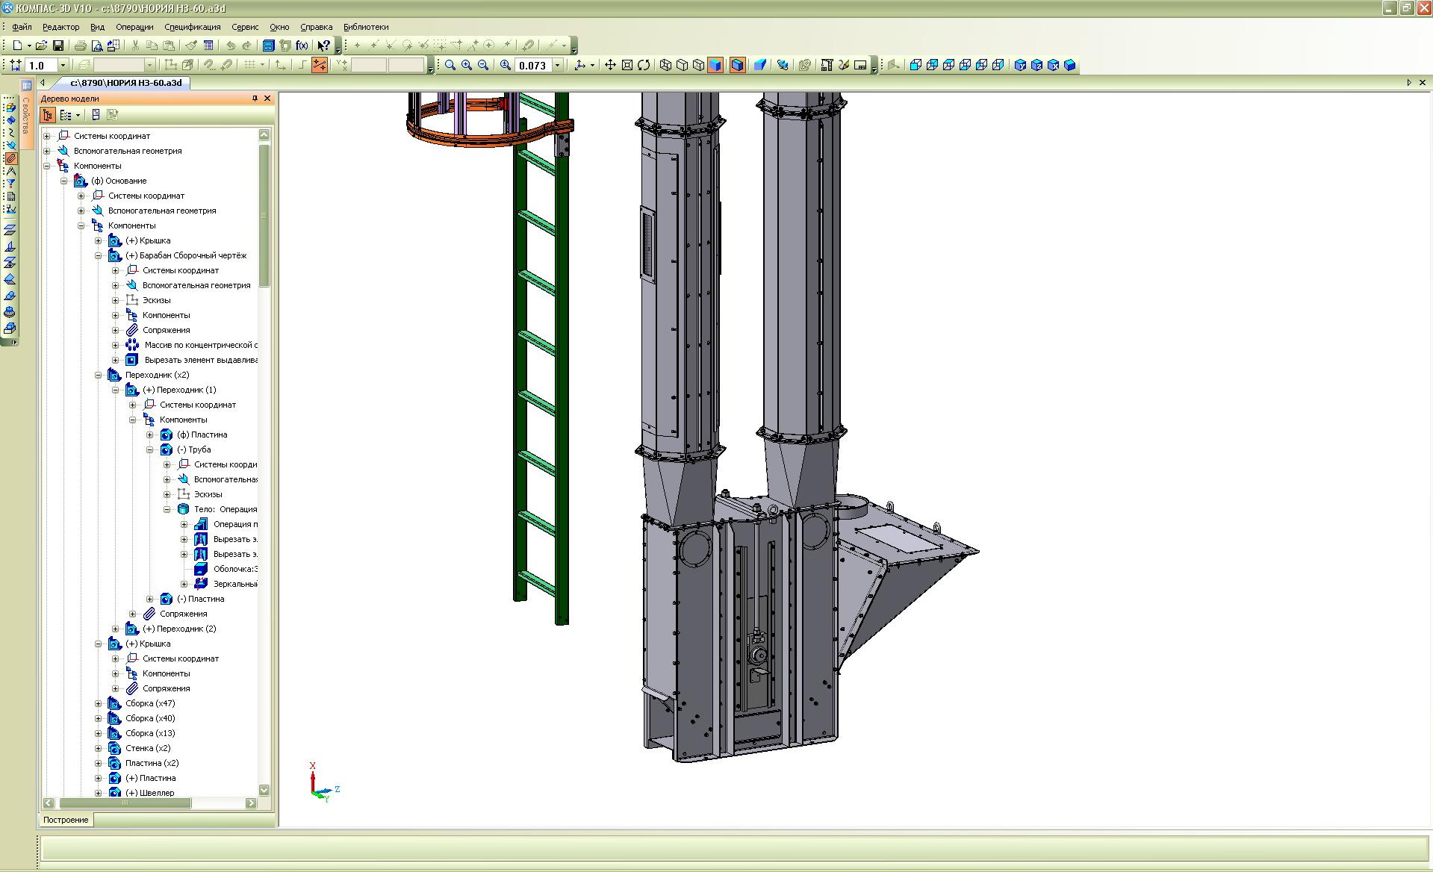Open the print preview icon
This screenshot has height=872, width=1433.
point(96,46)
